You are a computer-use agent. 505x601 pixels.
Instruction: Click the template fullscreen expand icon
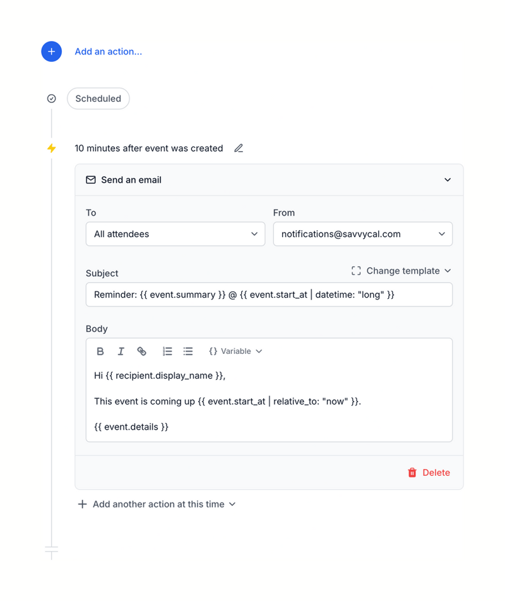[x=356, y=270]
